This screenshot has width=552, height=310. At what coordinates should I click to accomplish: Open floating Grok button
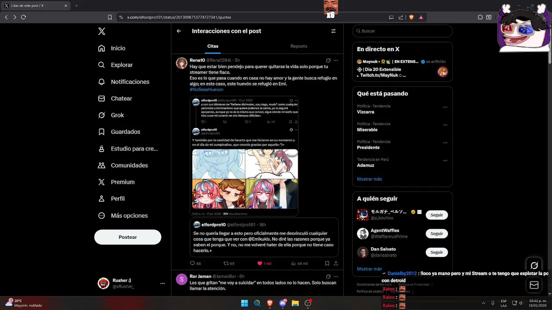point(534,265)
